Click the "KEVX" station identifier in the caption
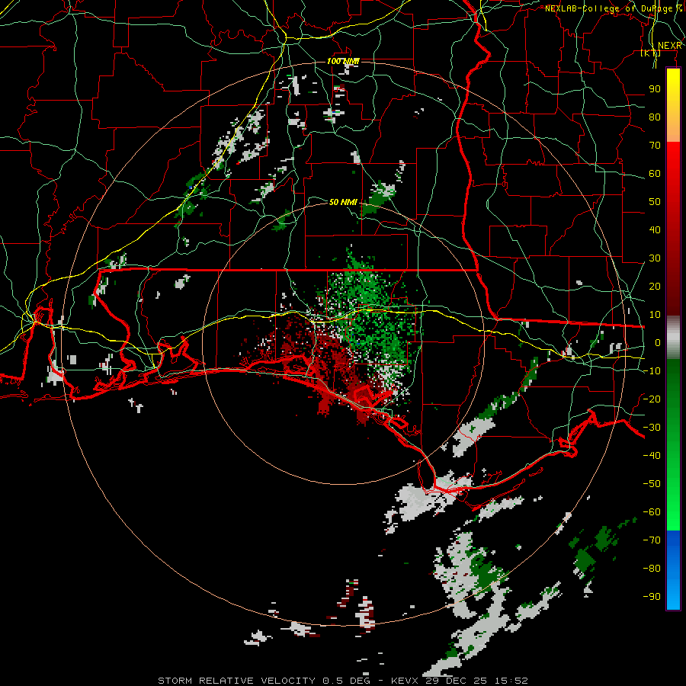The width and height of the screenshot is (686, 686). pos(406,681)
